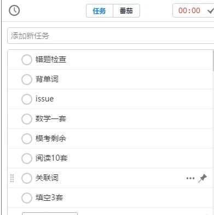Image resolution: width=214 pixels, height=215 pixels.
Task: Complete the 填空3套 task
Action: coord(27,198)
